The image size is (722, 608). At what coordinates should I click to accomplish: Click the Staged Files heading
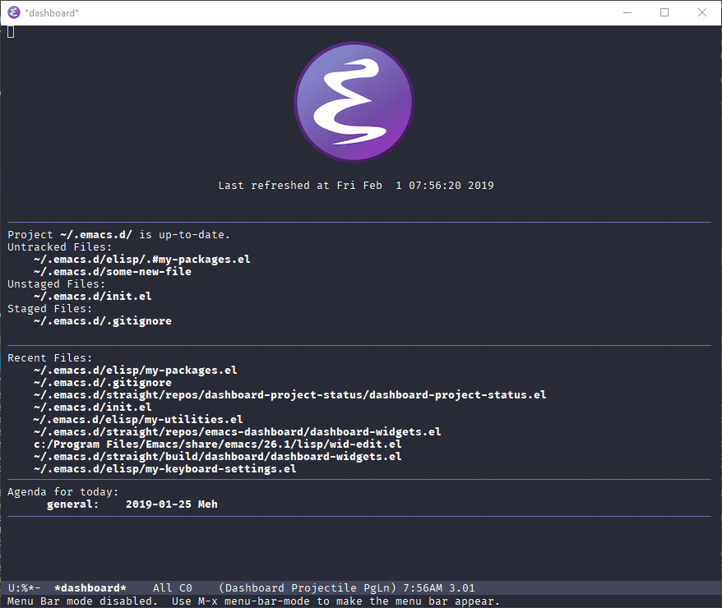[49, 309]
